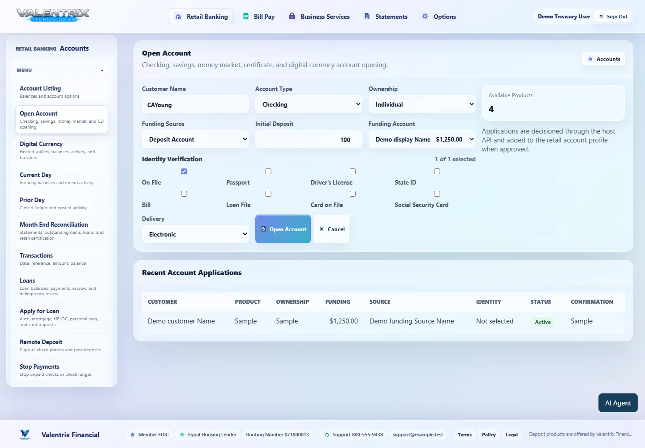Open Account Listing in the sidebar
The width and height of the screenshot is (645, 448).
pyautogui.click(x=62, y=92)
